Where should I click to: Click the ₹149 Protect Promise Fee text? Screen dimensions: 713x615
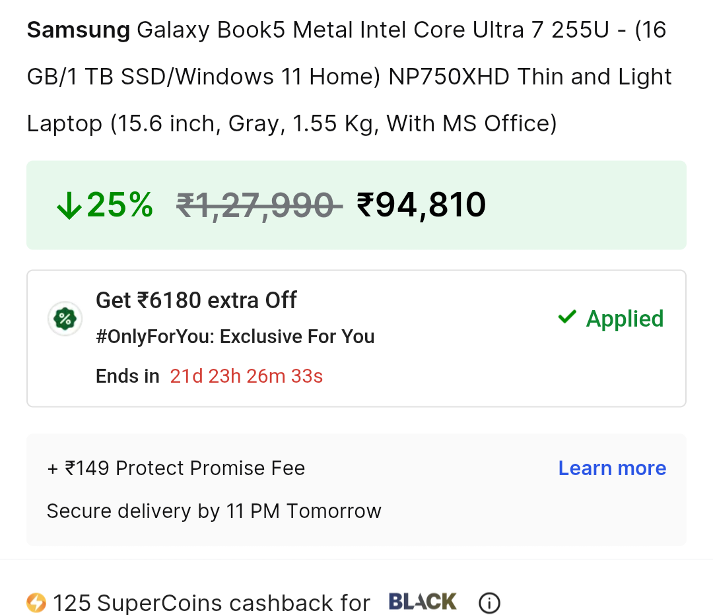point(176,469)
